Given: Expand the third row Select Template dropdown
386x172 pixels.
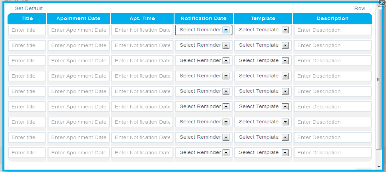Looking at the screenshot, I should point(263,61).
